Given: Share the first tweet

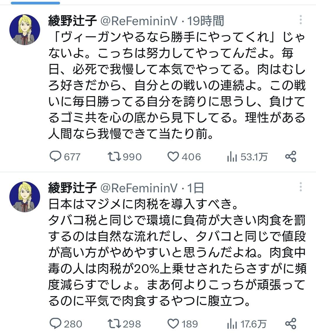Looking at the screenshot, I should 291,157.
